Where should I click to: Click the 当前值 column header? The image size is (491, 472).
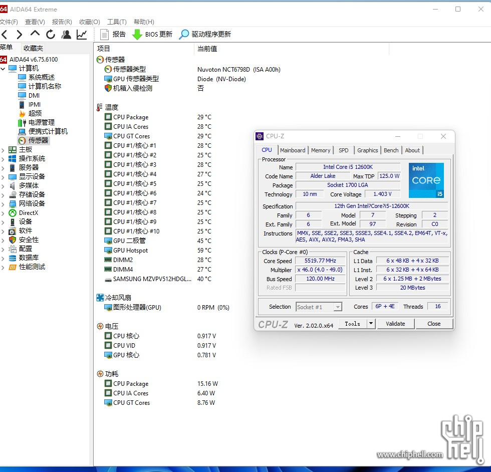[x=207, y=49]
